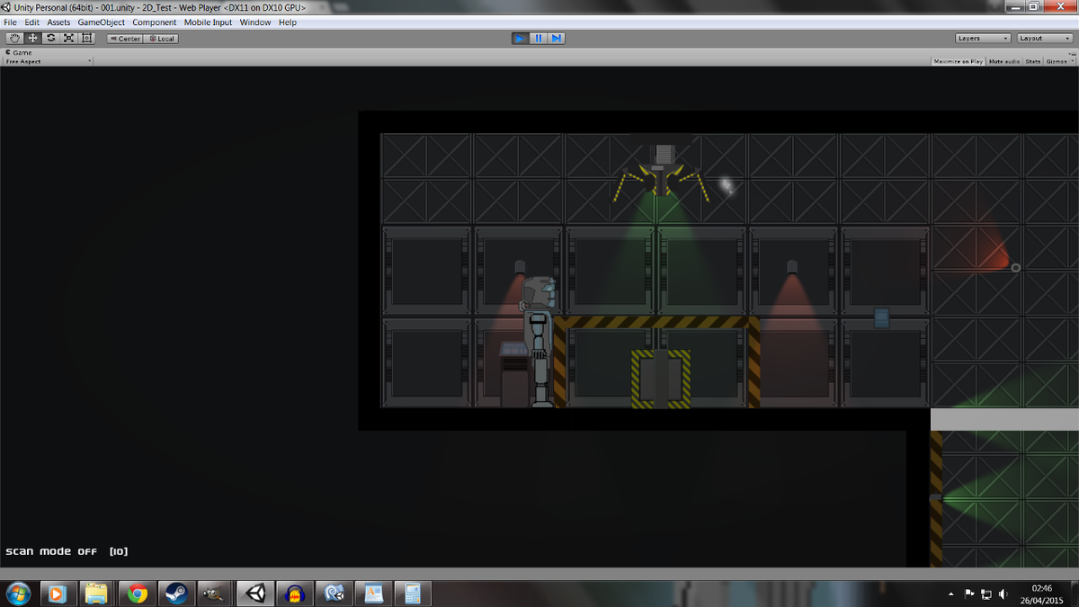This screenshot has width=1079, height=607.
Task: Select the Move tool in toolbar
Action: coord(32,39)
